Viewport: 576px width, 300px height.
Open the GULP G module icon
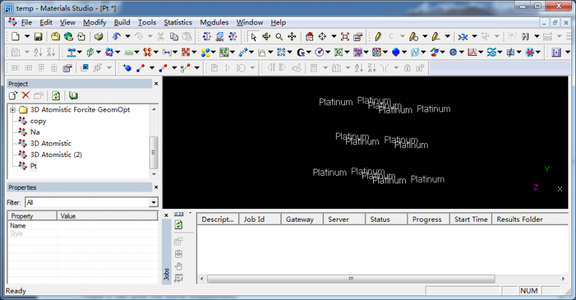coord(301,53)
